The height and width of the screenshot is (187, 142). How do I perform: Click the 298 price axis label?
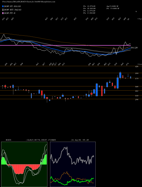(x=137, y=99)
